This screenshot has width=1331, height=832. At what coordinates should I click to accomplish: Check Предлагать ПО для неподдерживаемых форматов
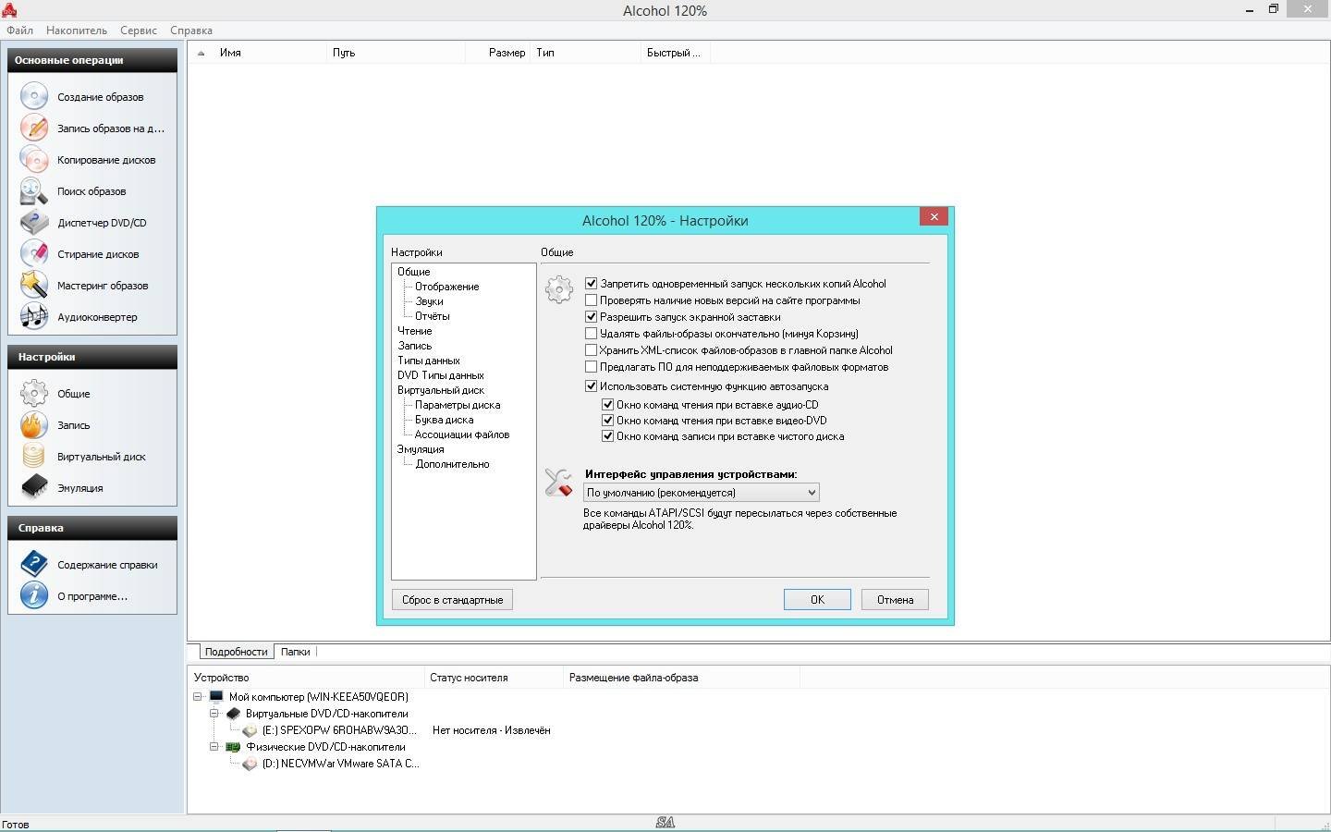coord(592,367)
